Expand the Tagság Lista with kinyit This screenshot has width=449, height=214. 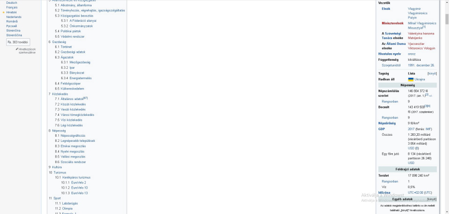coord(432,74)
